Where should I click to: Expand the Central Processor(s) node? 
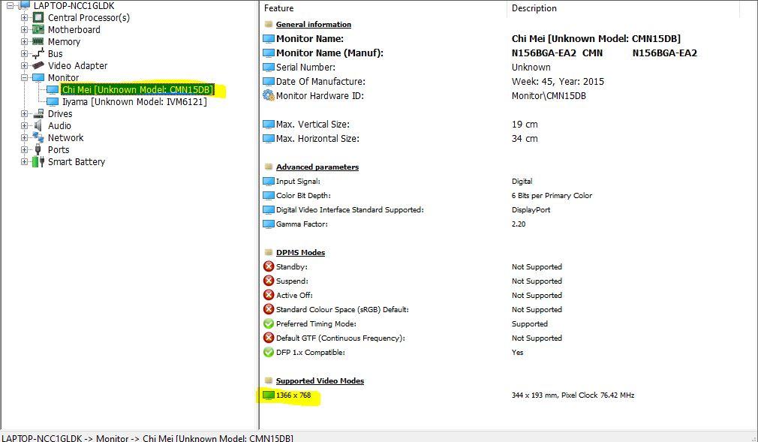[24, 17]
